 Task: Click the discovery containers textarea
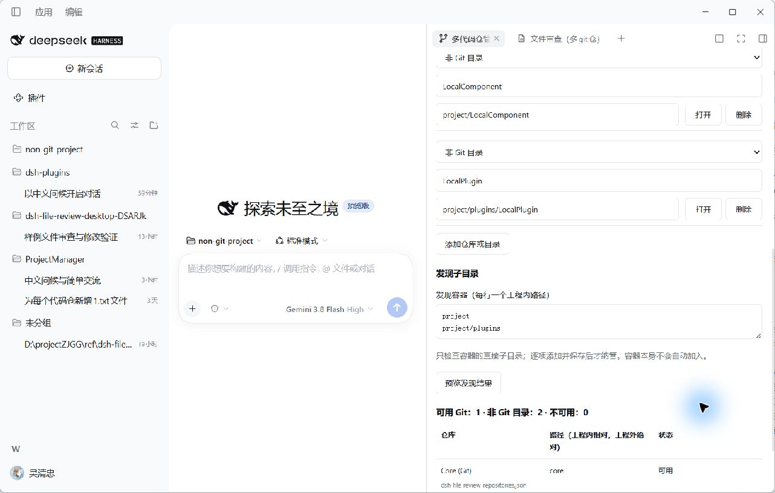click(599, 322)
